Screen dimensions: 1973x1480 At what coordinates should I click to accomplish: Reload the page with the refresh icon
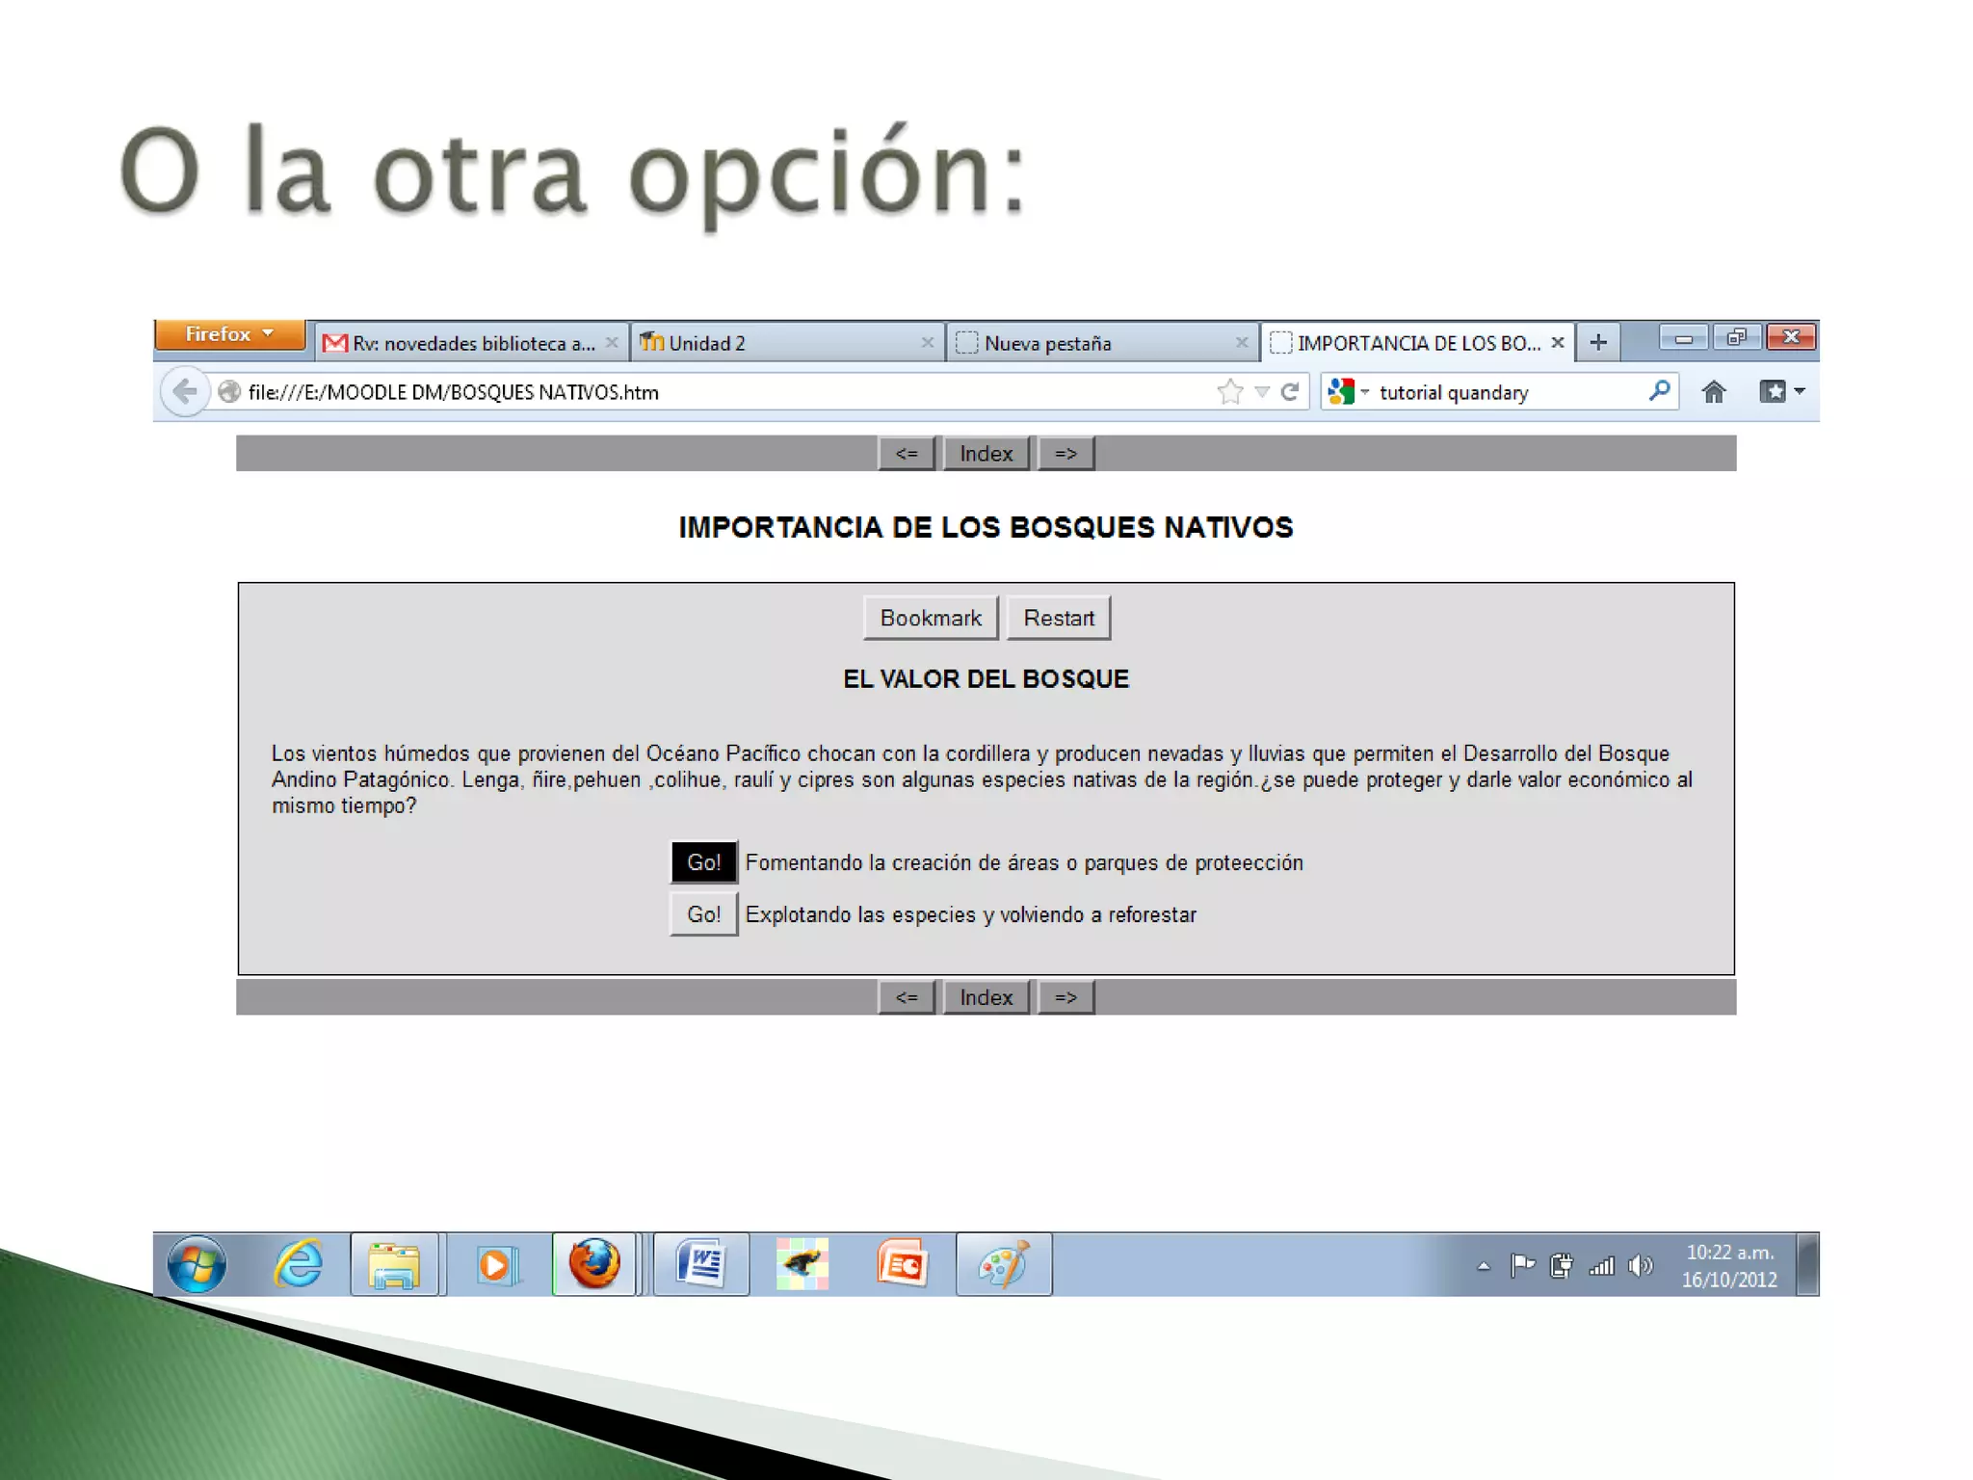click(1290, 392)
